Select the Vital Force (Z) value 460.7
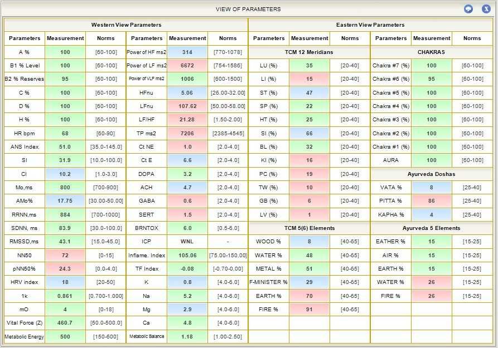This screenshot has width=498, height=348. click(x=65, y=322)
